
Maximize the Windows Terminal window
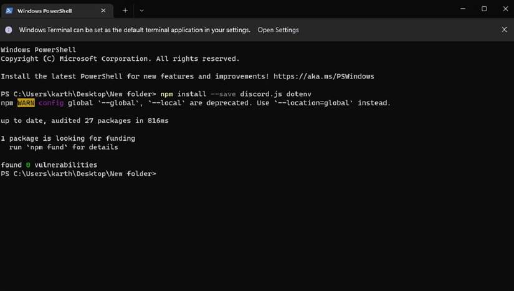coord(484,9)
